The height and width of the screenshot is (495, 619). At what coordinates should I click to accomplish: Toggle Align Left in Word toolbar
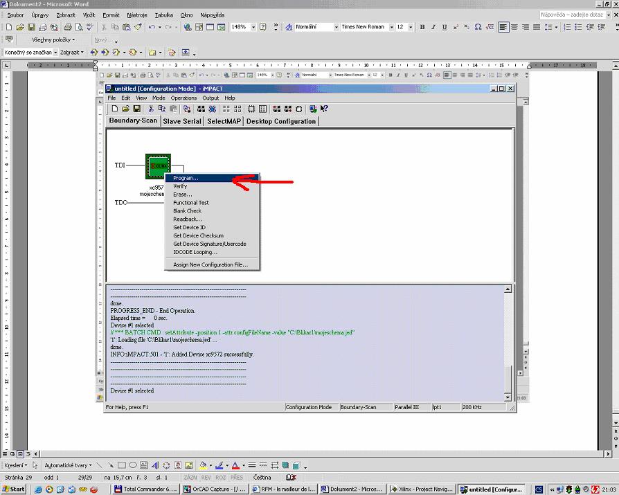503,27
